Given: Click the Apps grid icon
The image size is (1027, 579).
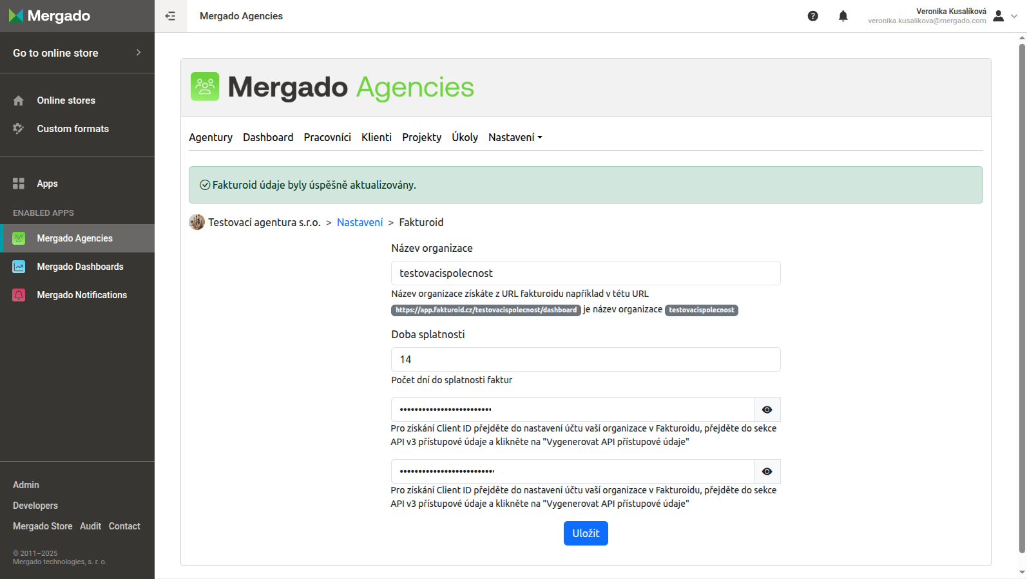Looking at the screenshot, I should pos(19,184).
